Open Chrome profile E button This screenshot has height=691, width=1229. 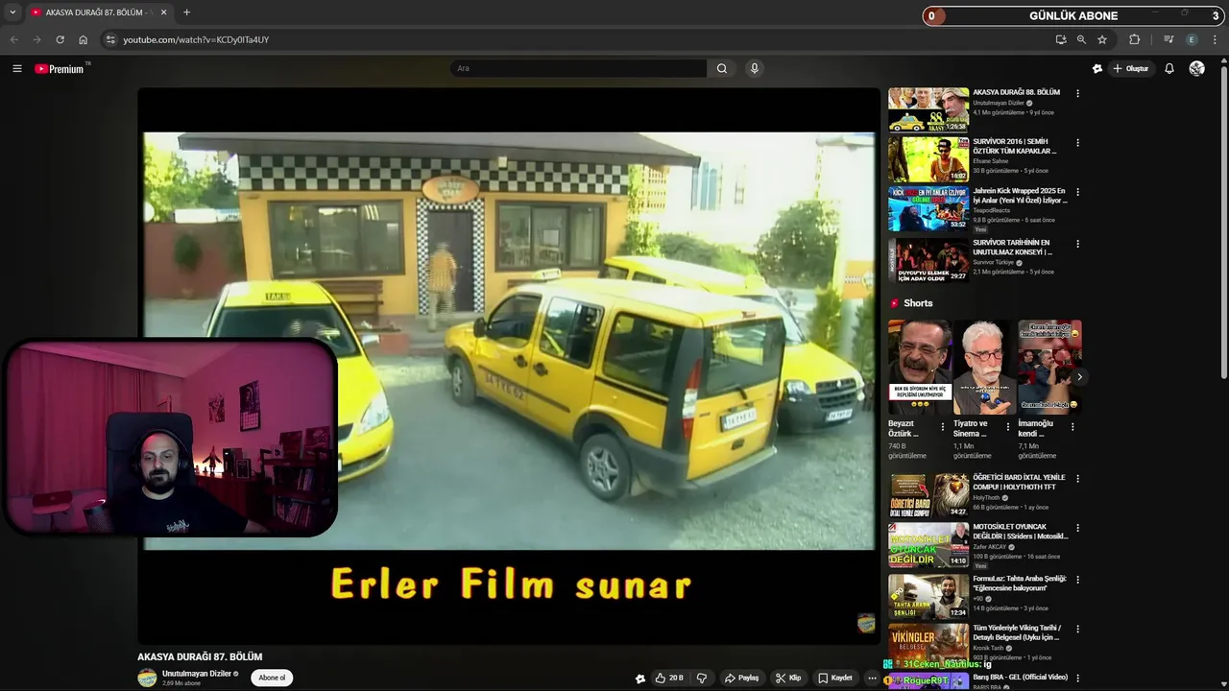click(x=1192, y=39)
